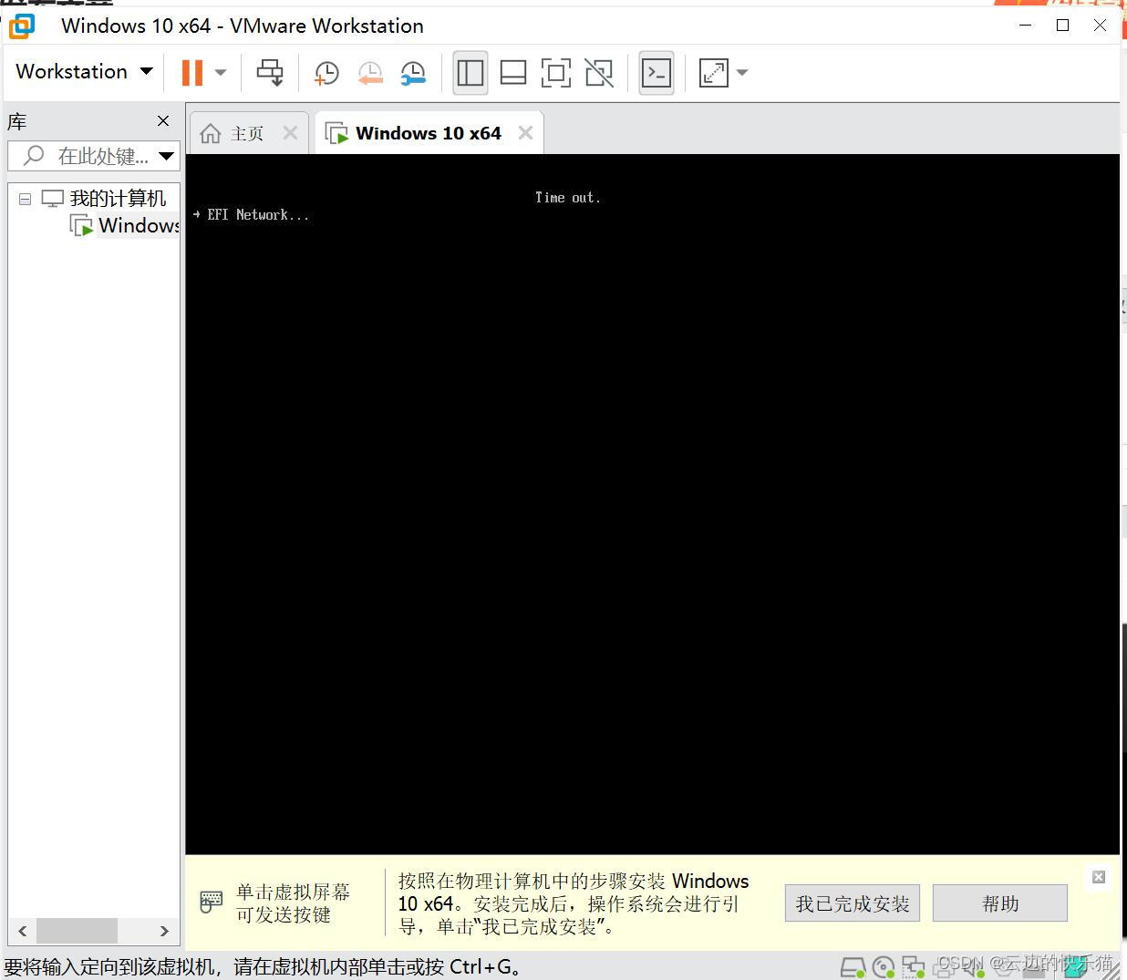This screenshot has height=980, width=1127.
Task: Take a snapshot of the virtual machine
Action: tap(326, 73)
